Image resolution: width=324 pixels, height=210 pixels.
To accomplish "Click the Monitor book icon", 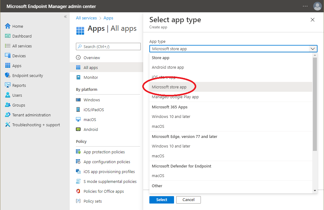I will pos(78,77).
